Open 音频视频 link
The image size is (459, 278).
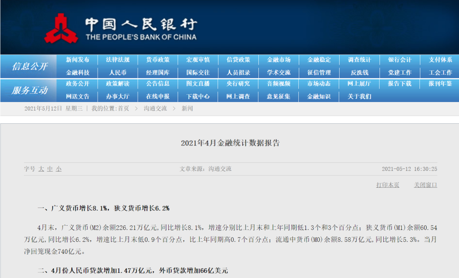(279, 84)
